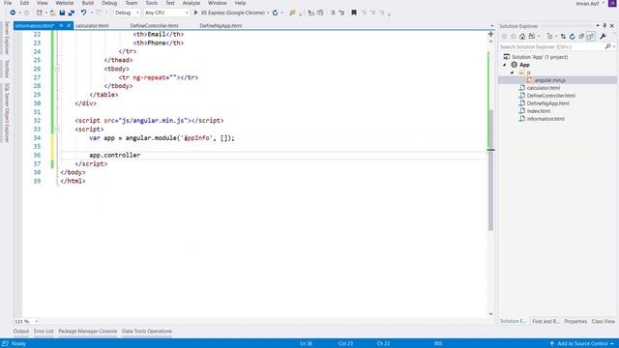The width and height of the screenshot is (619, 348).
Task: Click the Redo arrow icon
Action: pos(99,13)
